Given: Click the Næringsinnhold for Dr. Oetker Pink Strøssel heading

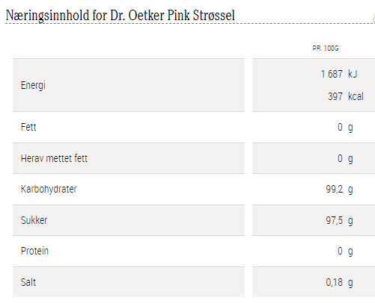Looking at the screenshot, I should pos(120,16).
